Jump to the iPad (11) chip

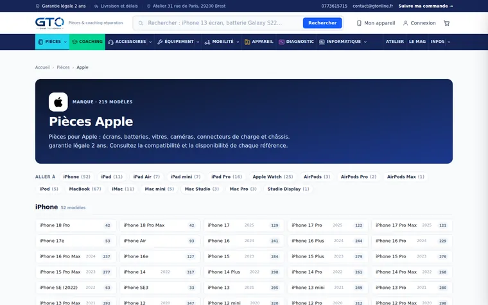pos(112,177)
